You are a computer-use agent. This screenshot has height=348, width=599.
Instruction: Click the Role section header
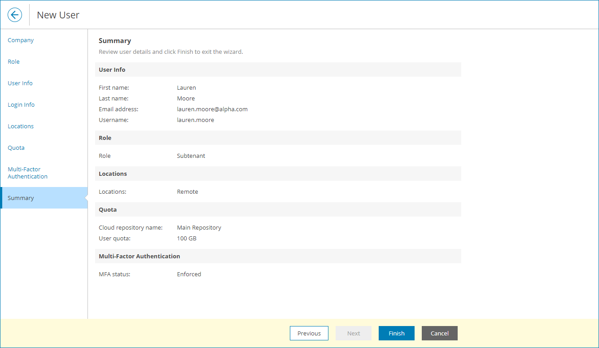pyautogui.click(x=105, y=138)
